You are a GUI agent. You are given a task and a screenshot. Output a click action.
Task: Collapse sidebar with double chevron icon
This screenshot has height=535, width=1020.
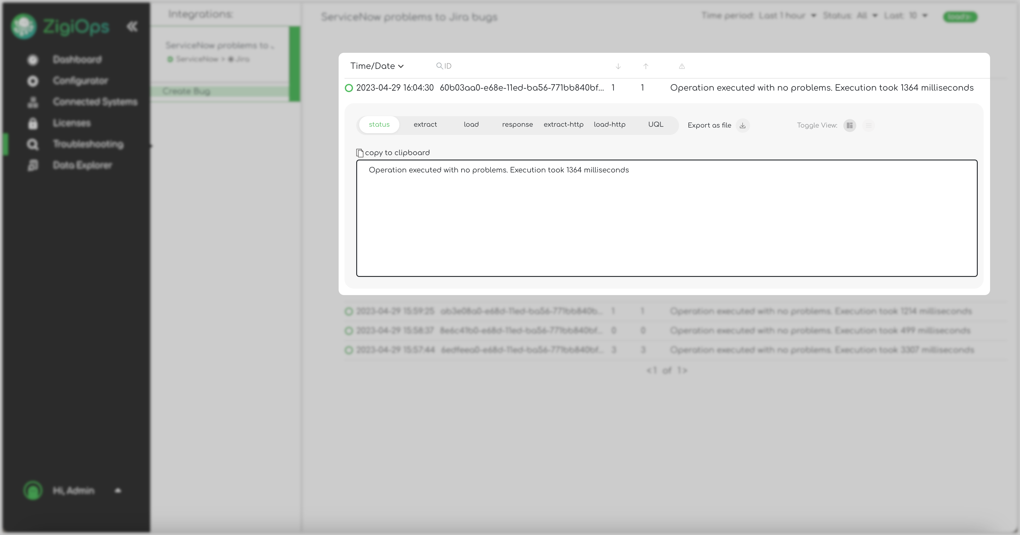(132, 26)
